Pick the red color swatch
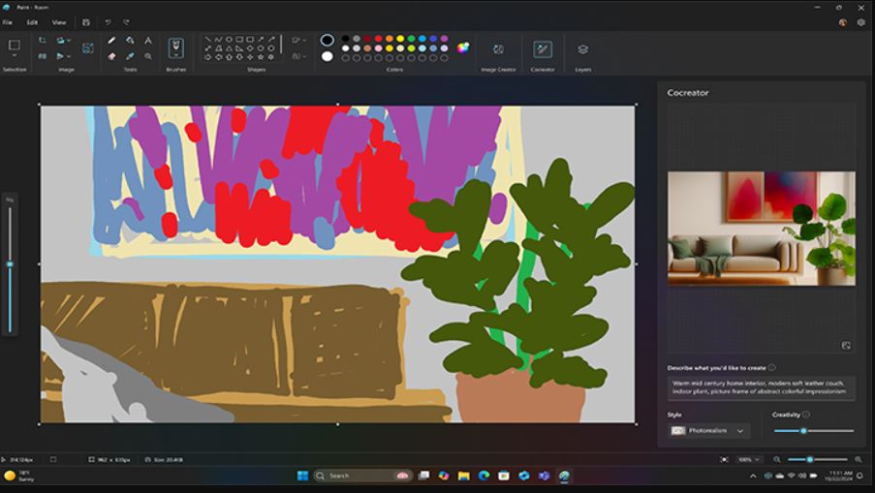 (378, 39)
